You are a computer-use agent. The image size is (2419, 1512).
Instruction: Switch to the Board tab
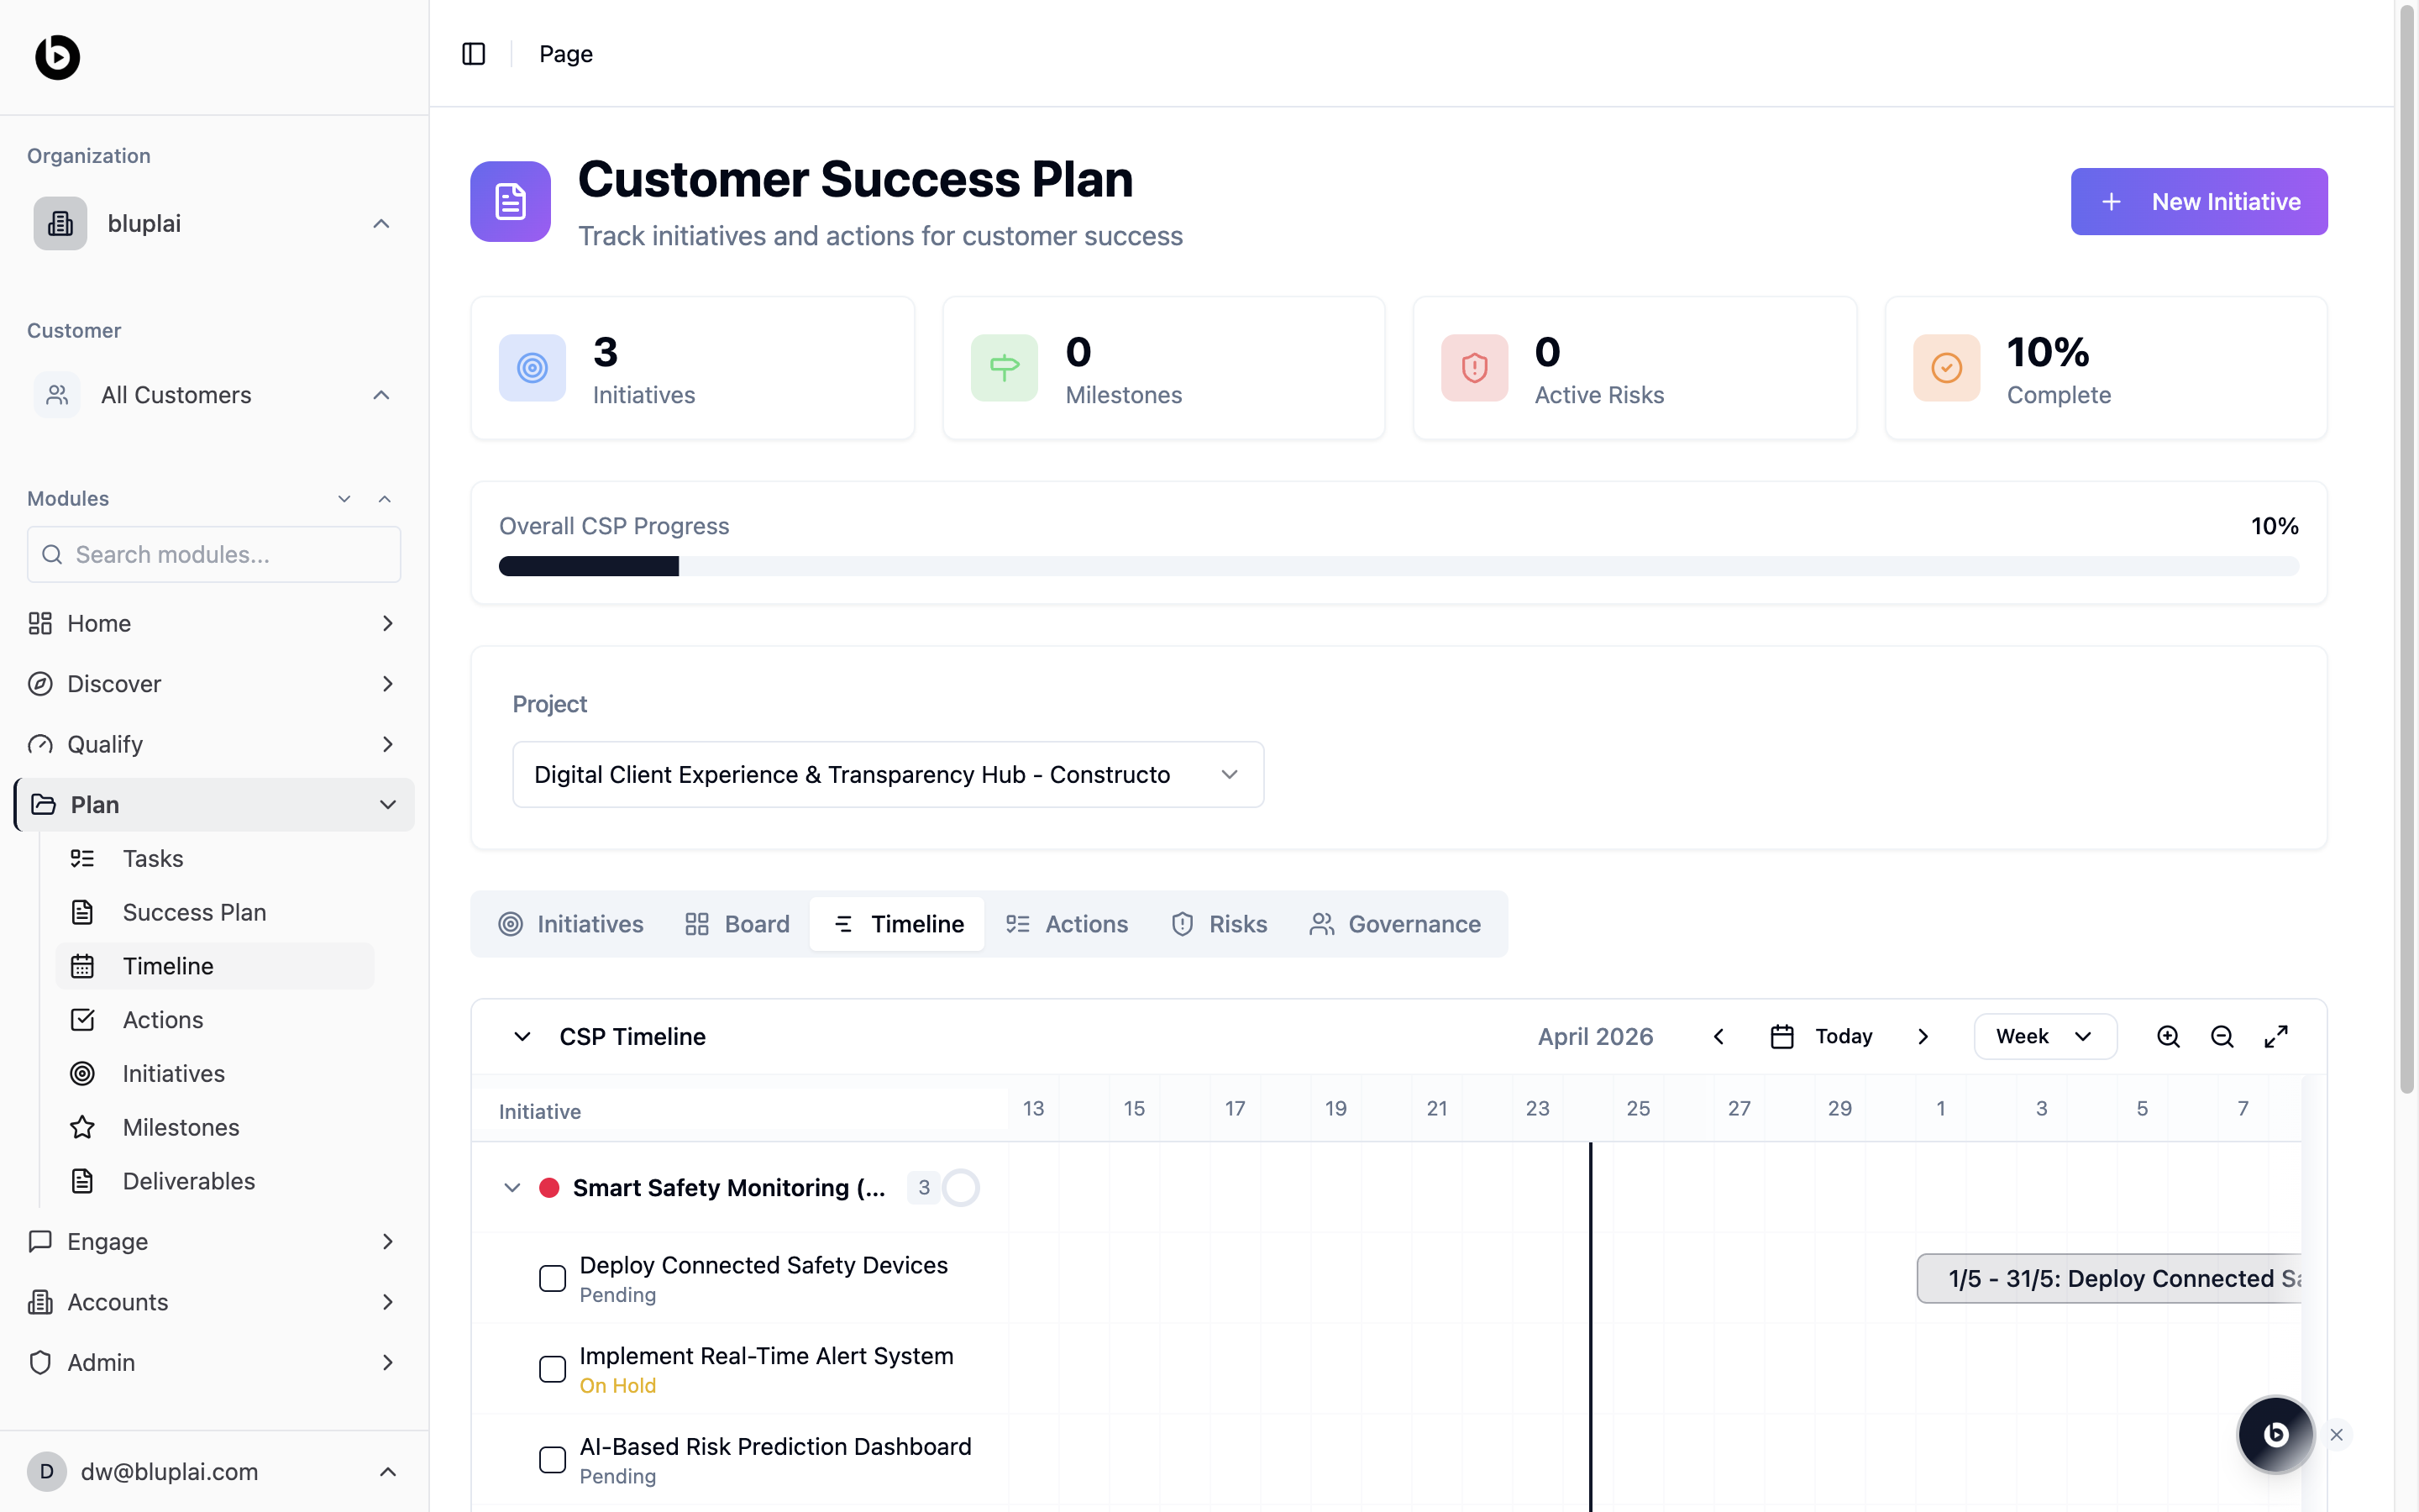(737, 924)
